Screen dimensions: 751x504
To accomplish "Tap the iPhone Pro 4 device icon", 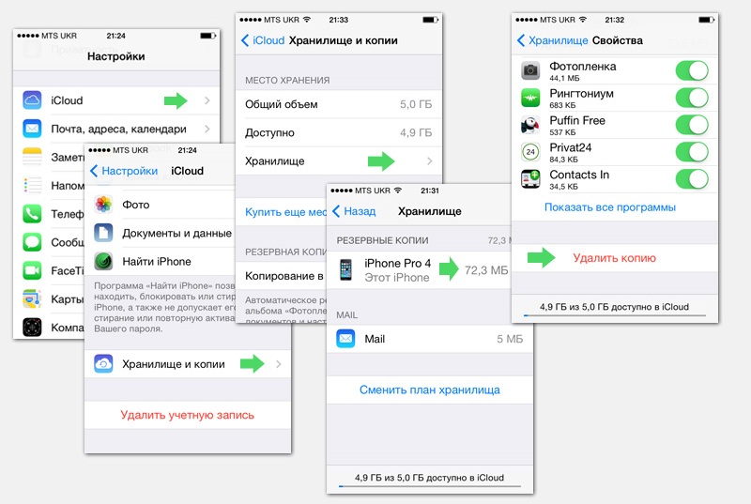I will pyautogui.click(x=345, y=269).
